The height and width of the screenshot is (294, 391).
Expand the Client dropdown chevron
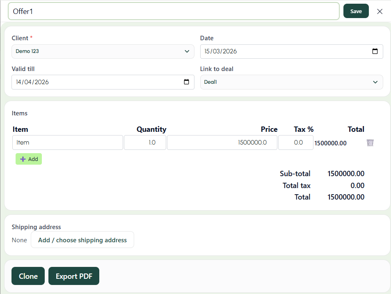[187, 51]
